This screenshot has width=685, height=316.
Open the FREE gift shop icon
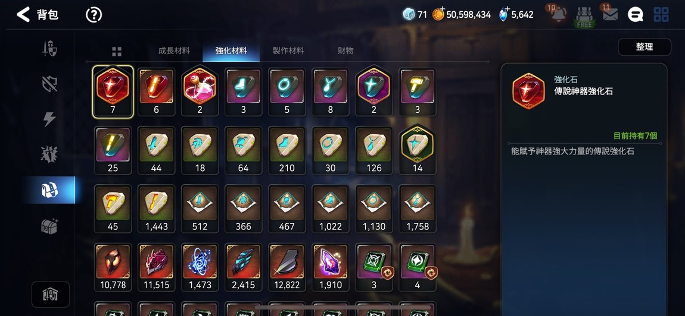click(x=584, y=17)
